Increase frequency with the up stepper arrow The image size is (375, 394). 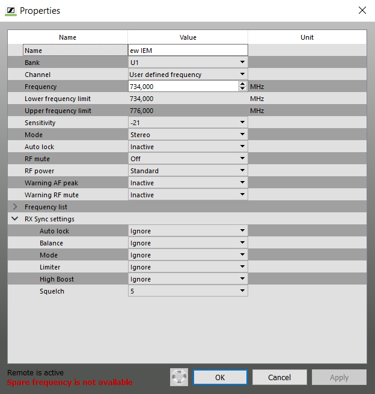tap(242, 84)
